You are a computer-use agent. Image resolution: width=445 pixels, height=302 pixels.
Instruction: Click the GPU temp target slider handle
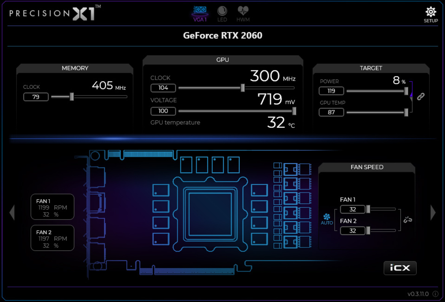point(406,112)
